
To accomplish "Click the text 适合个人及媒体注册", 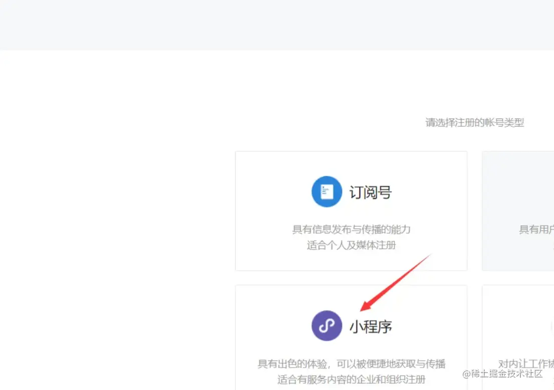I will coord(351,245).
